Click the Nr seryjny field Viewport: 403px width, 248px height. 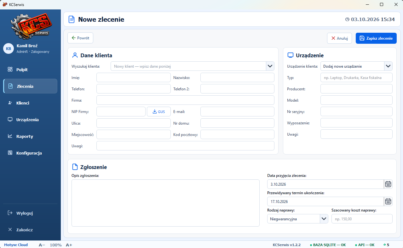356,111
